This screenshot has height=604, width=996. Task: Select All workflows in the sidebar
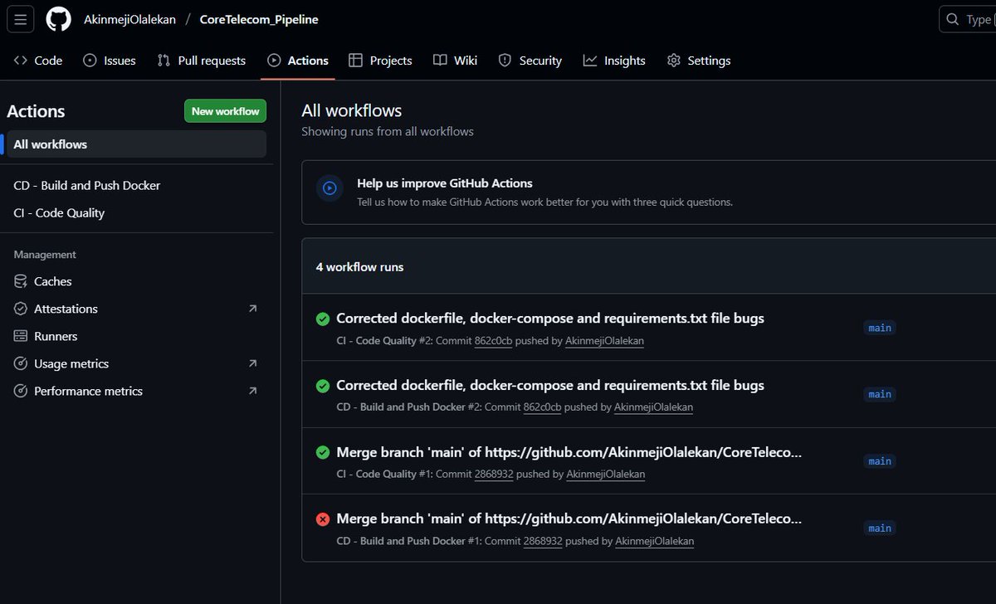click(x=136, y=144)
